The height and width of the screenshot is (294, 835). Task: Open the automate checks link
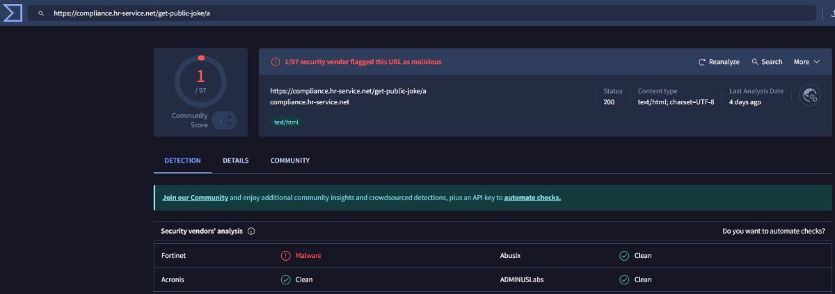point(532,197)
